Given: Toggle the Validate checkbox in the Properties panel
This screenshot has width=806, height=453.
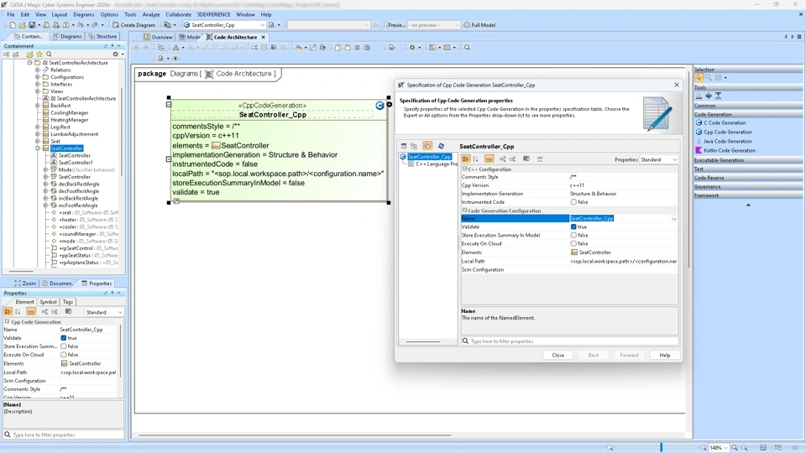Looking at the screenshot, I should click(63, 338).
